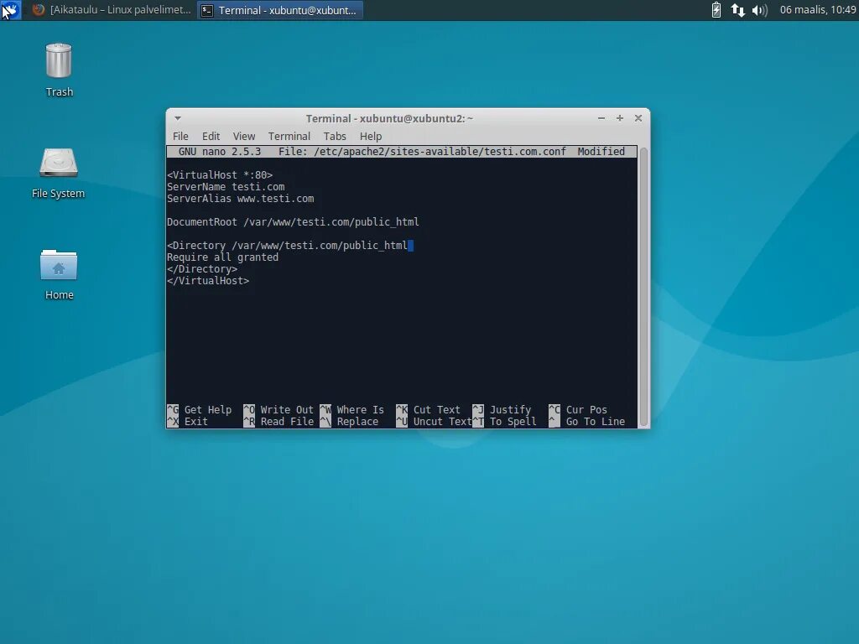The height and width of the screenshot is (644, 859).
Task: Click the '^R Read File' shortcut
Action: coord(279,422)
